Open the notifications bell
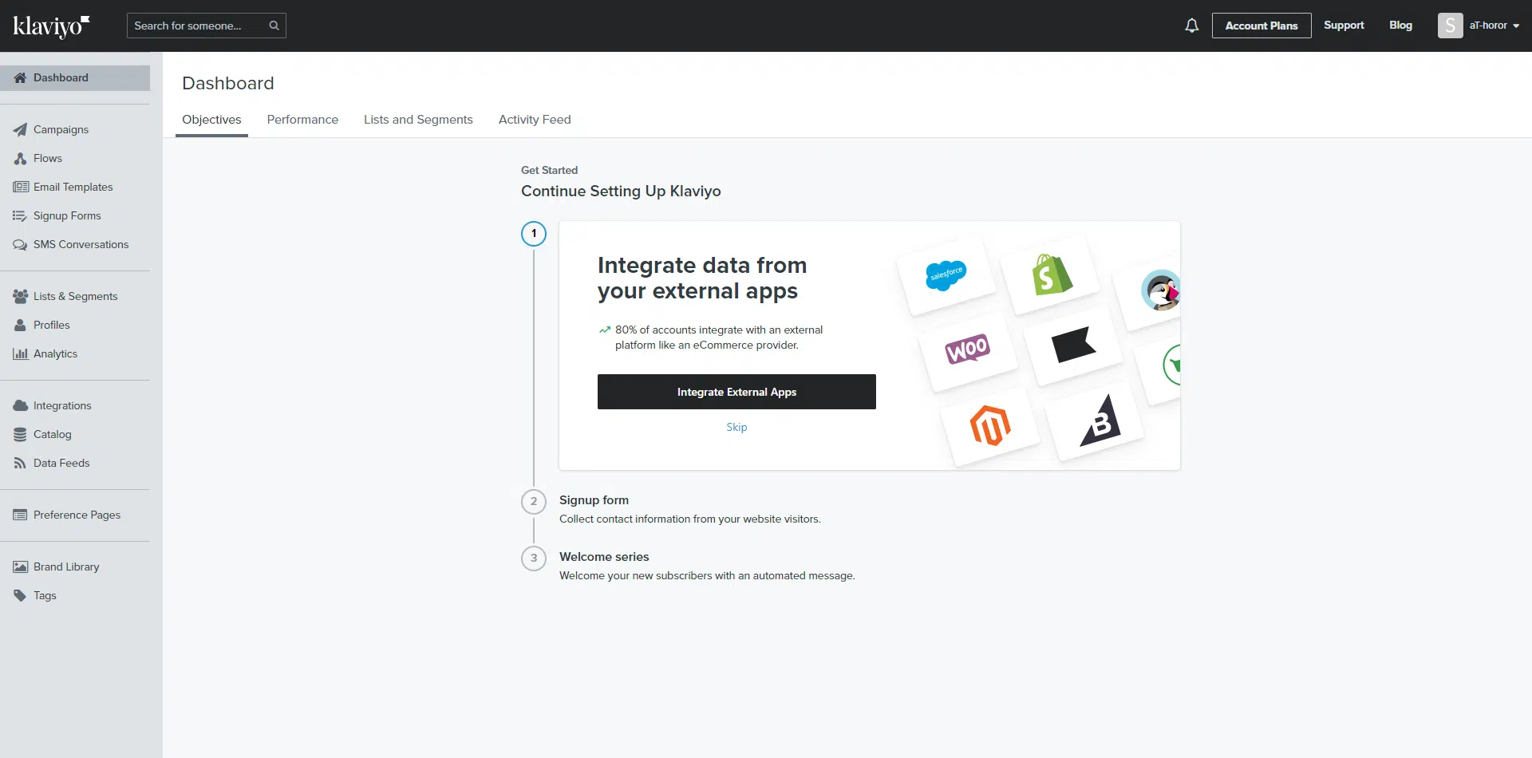 1191,26
